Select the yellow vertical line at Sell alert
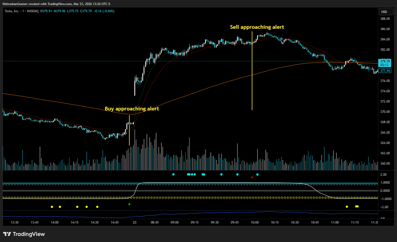The width and height of the screenshot is (397, 242). point(252,71)
